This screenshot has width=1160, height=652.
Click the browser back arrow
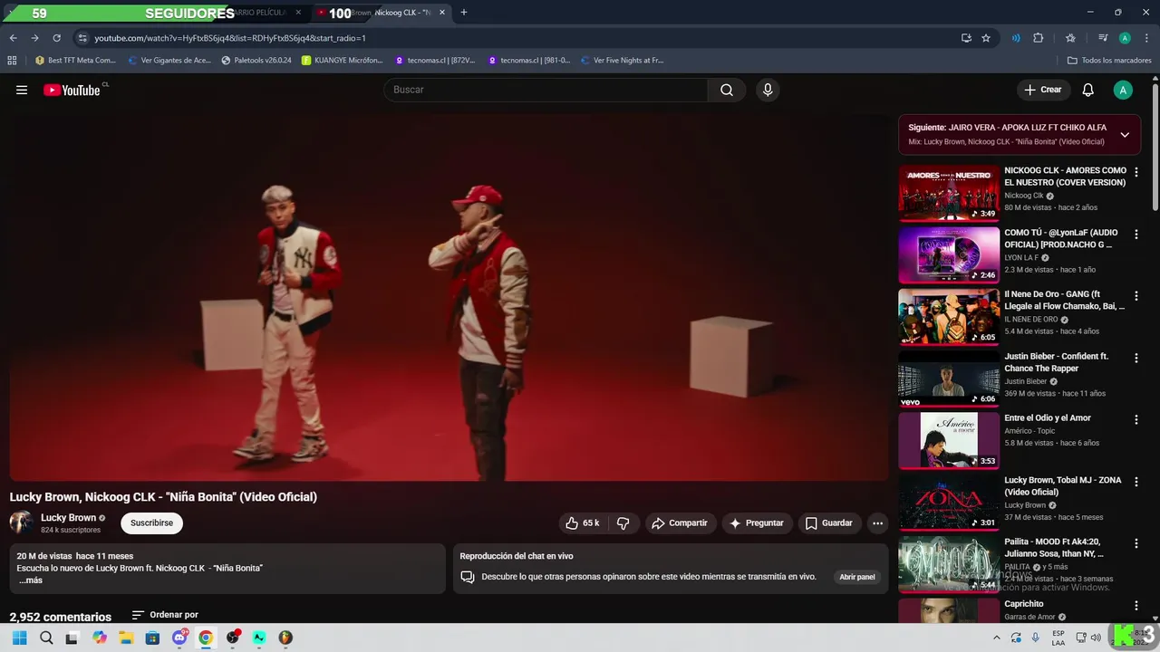(x=13, y=38)
